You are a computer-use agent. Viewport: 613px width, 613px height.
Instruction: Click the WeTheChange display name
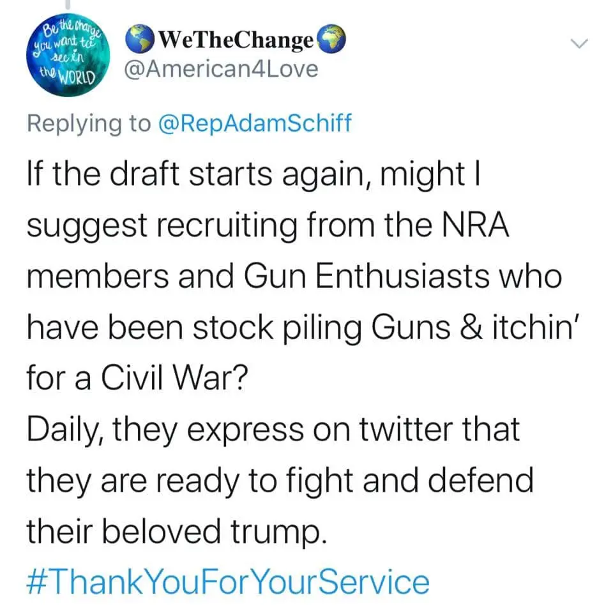(x=236, y=41)
